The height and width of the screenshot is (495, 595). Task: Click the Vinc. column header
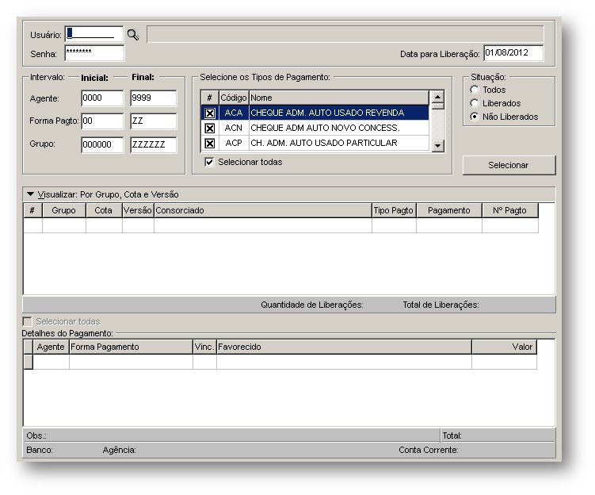204,347
